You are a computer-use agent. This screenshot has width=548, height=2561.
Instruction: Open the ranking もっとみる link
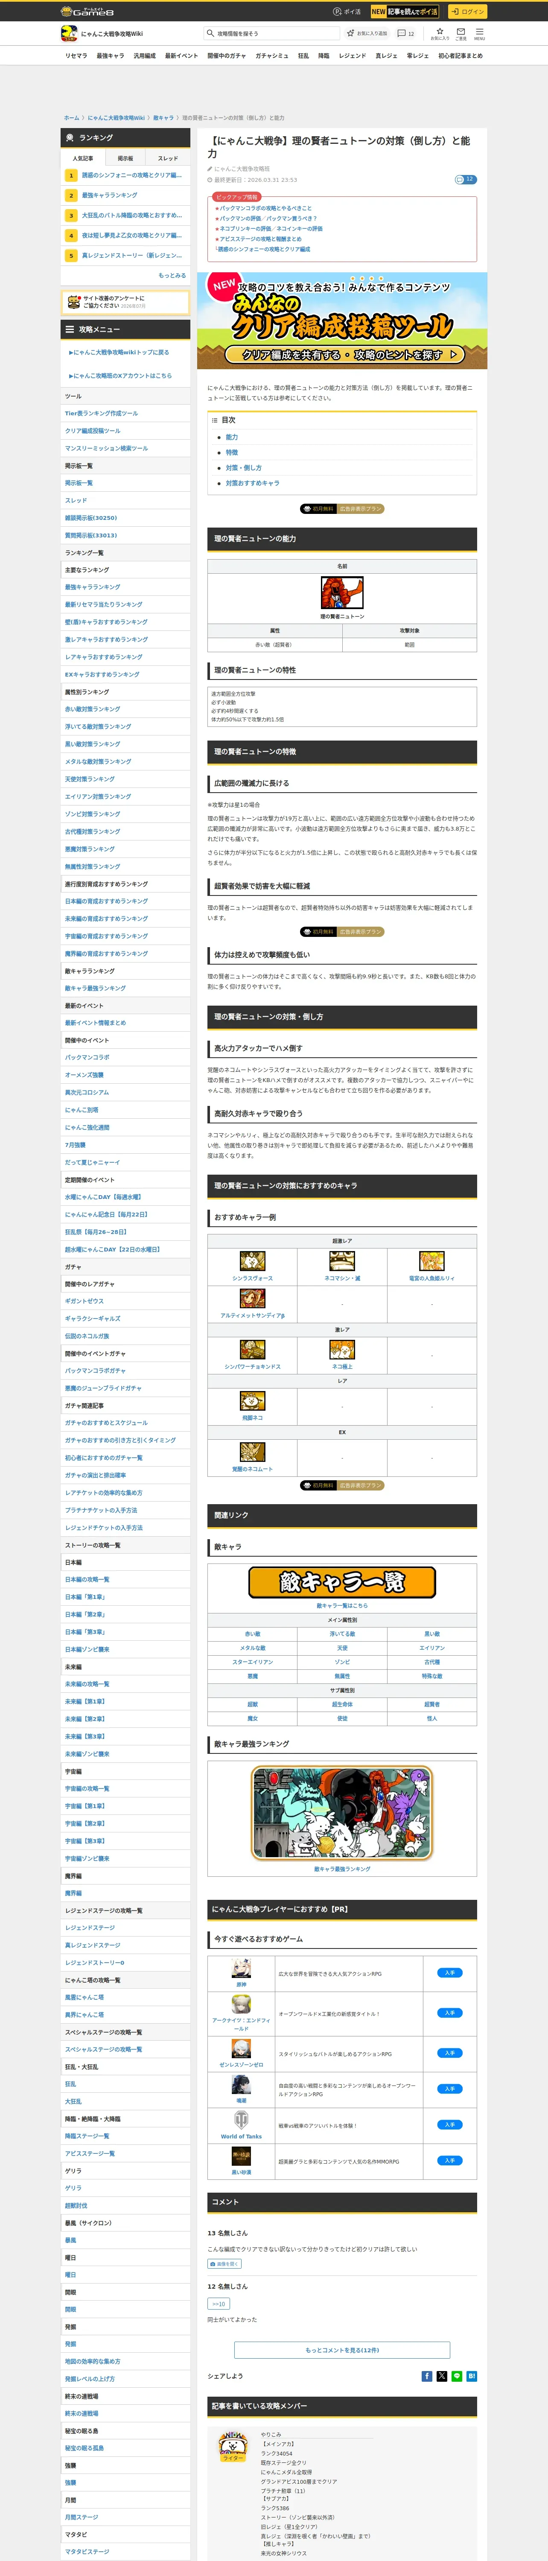pos(172,275)
